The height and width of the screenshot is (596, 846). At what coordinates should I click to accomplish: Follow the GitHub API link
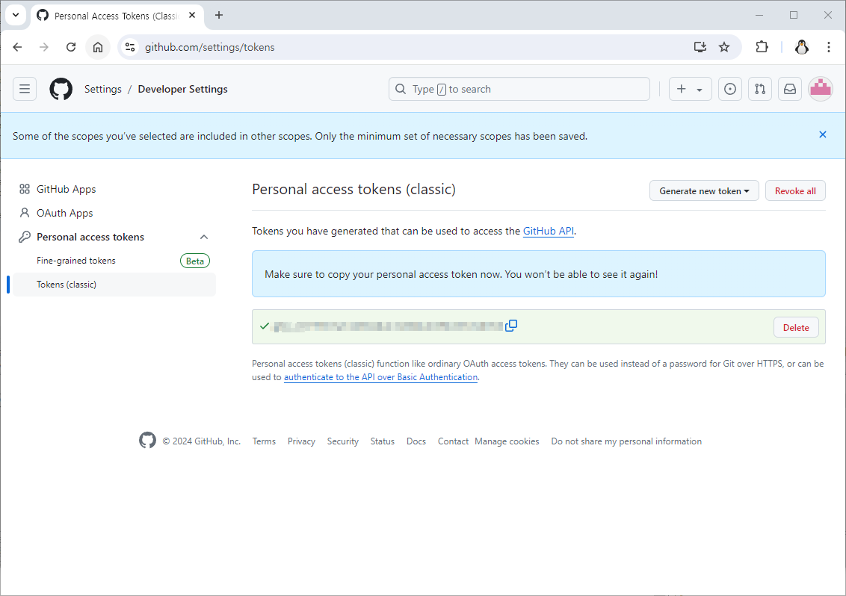click(x=548, y=231)
